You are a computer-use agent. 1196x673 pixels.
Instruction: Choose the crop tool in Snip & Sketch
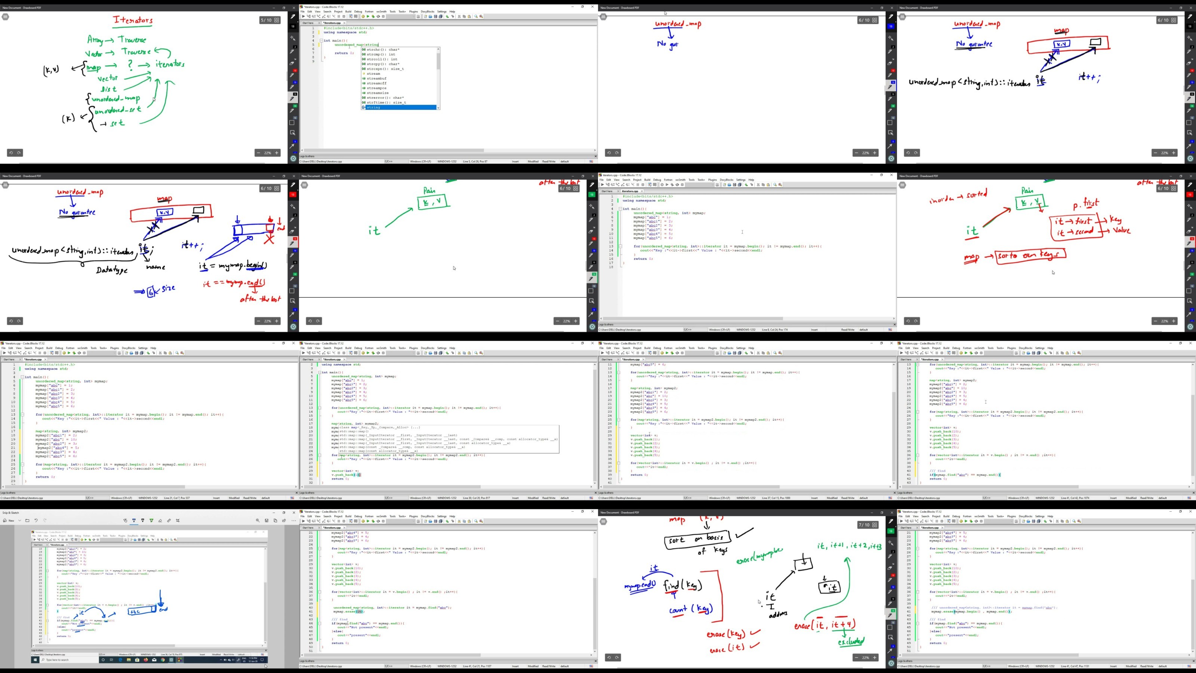[x=178, y=521]
